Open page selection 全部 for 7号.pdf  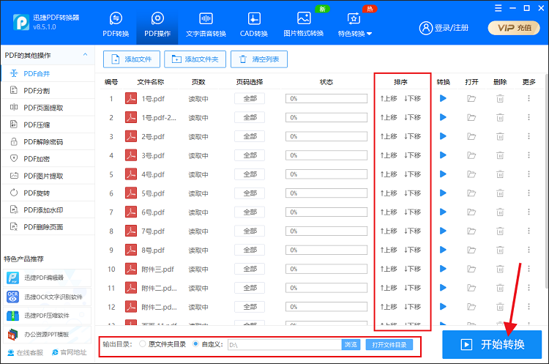(250, 231)
